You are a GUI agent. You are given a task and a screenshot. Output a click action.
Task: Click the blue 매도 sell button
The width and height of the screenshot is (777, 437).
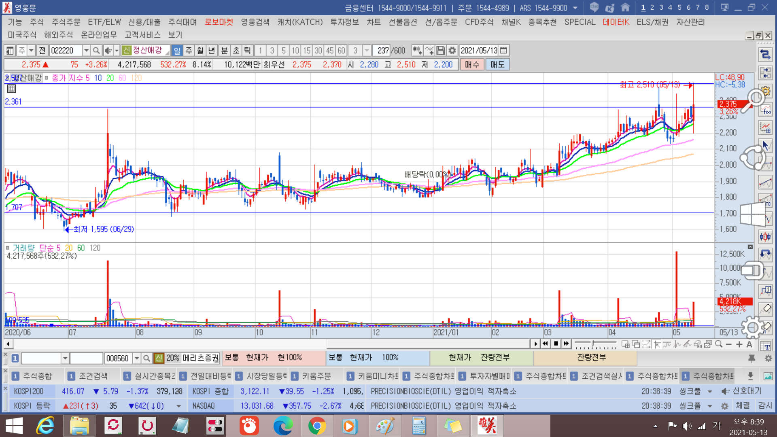[497, 64]
